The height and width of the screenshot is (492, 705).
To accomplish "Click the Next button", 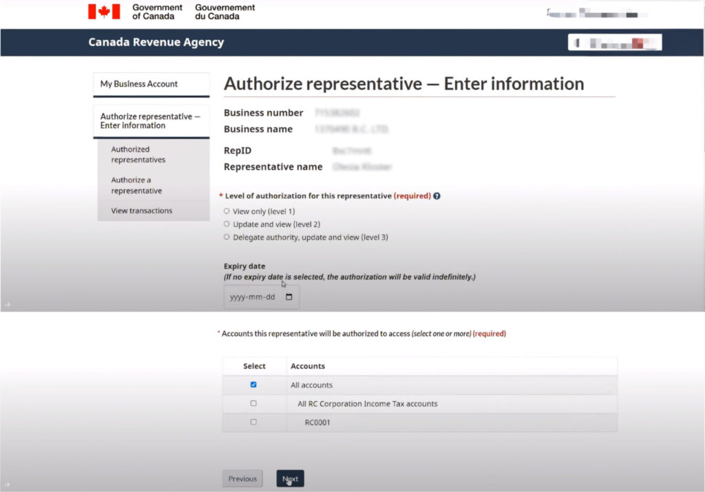I will pyautogui.click(x=290, y=479).
